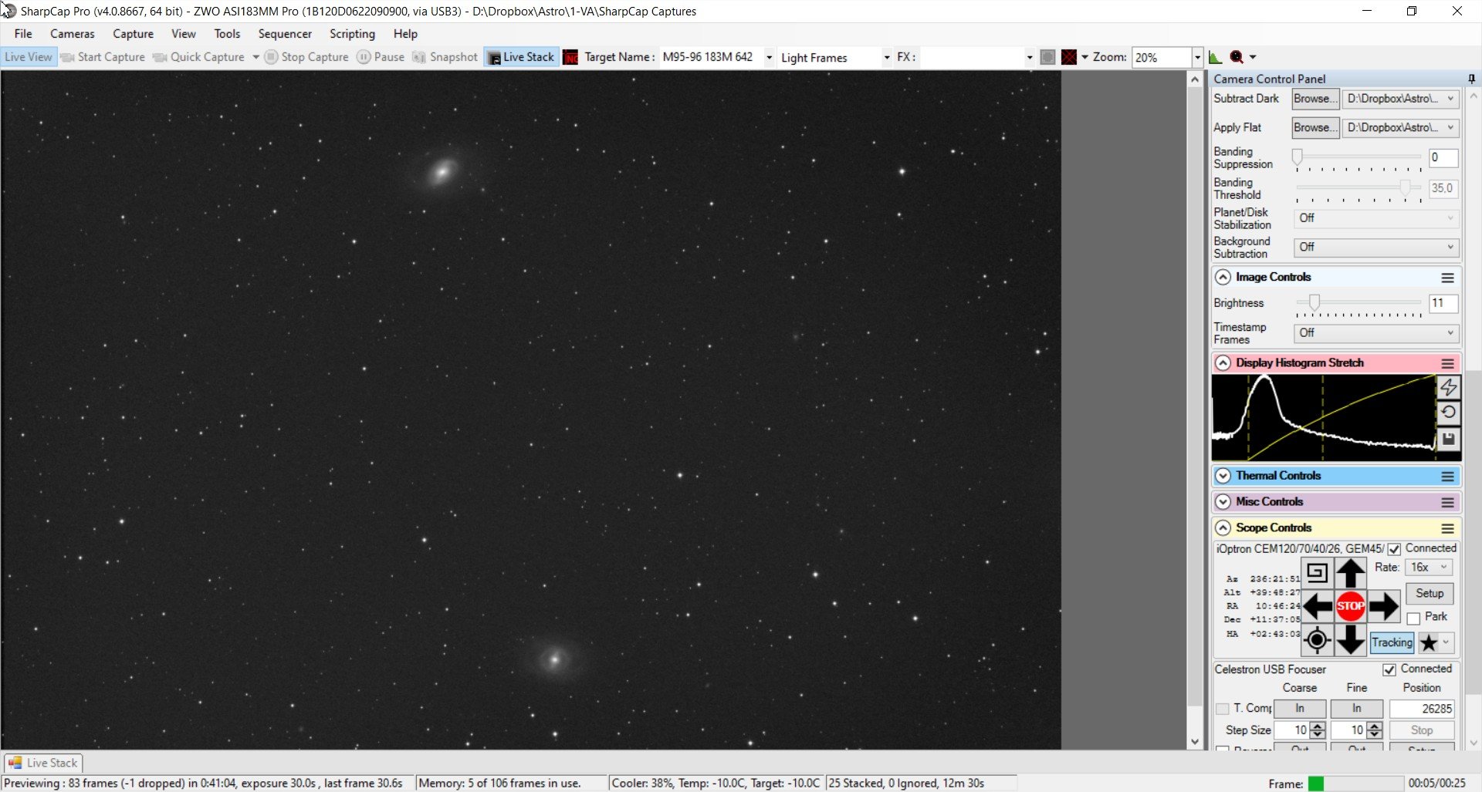
Task: Open the image histogram icon in toolbar
Action: pyautogui.click(x=1215, y=57)
